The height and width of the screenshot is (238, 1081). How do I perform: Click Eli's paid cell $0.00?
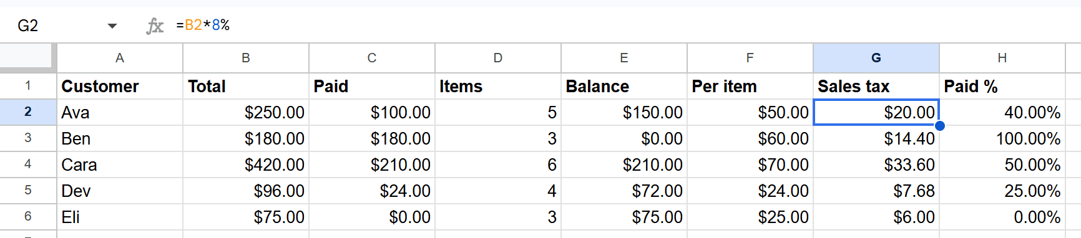(x=372, y=217)
